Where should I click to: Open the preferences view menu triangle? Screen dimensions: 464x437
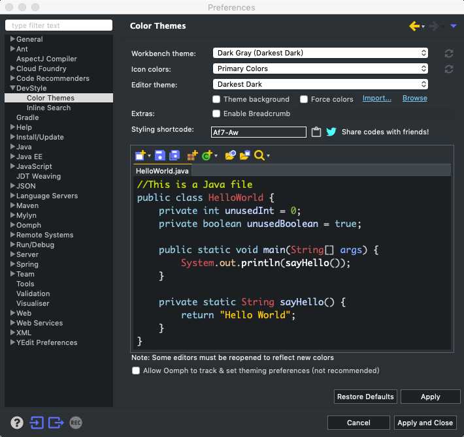pyautogui.click(x=454, y=26)
